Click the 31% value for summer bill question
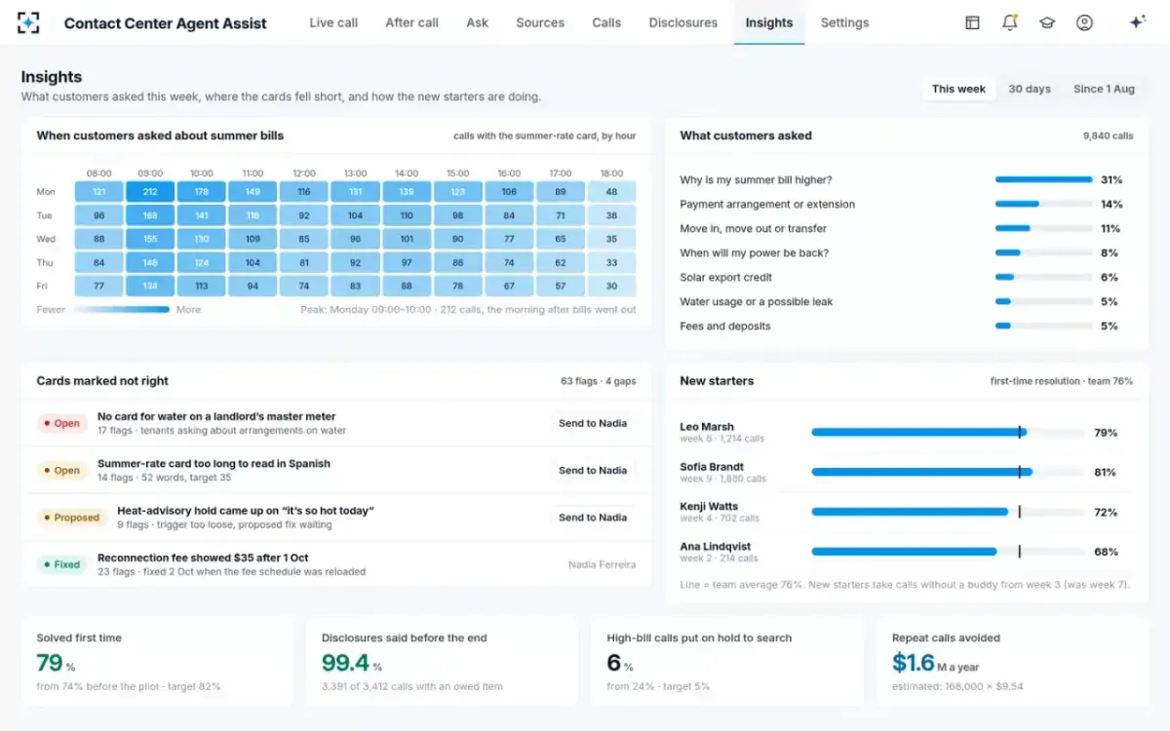1170x731 pixels. pos(1111,179)
